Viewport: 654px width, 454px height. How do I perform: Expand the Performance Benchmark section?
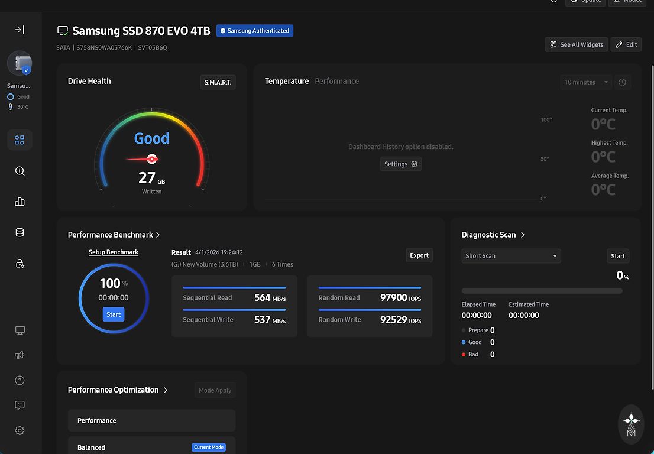click(158, 235)
